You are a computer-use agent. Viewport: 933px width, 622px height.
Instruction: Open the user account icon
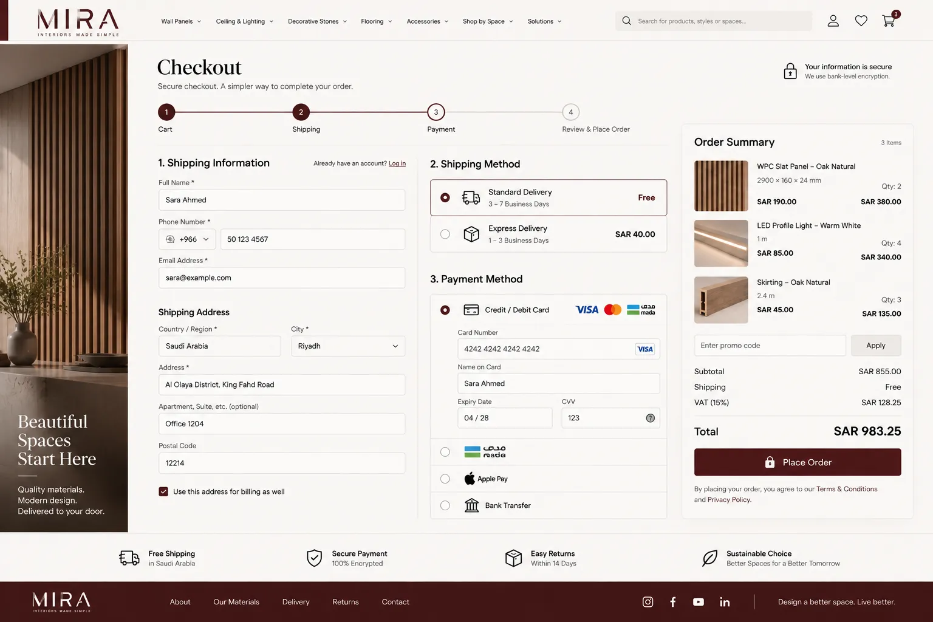pyautogui.click(x=833, y=21)
